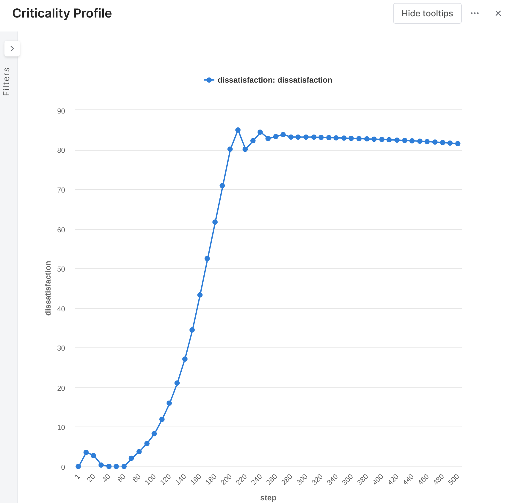515x503 pixels.
Task: Click the dissatisfaction y-axis title
Action: 48,288
